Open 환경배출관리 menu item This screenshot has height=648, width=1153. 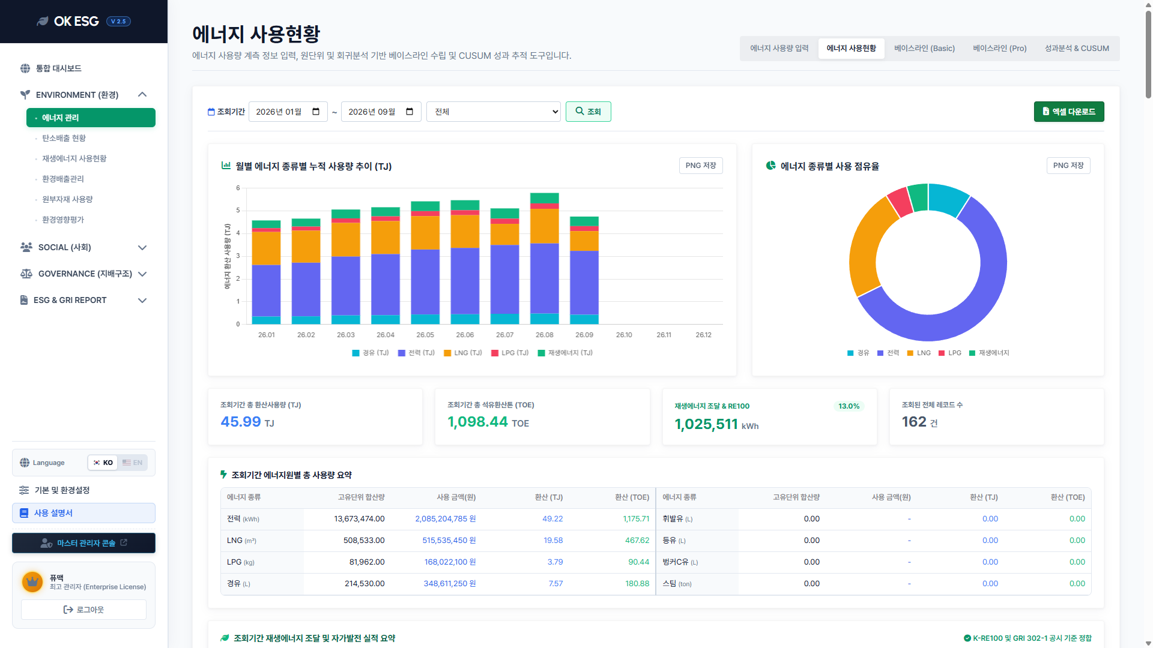[x=62, y=179]
